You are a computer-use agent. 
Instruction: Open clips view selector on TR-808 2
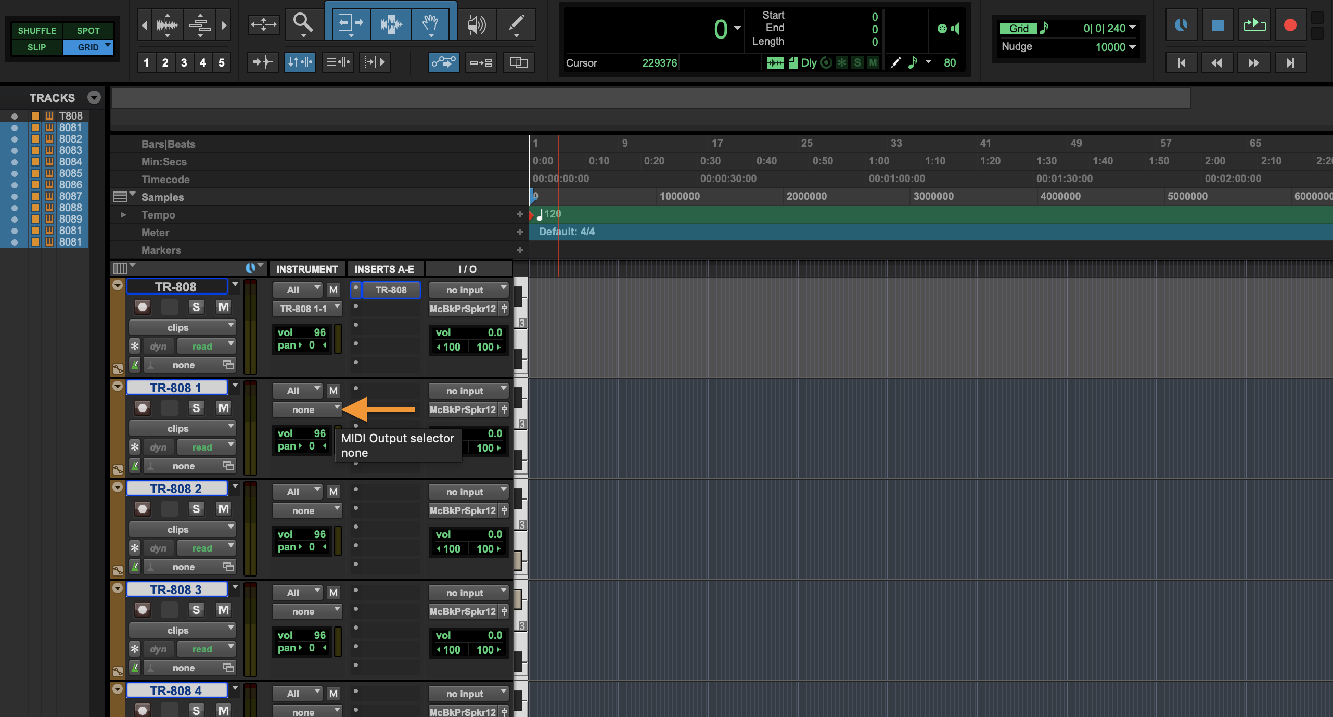pos(182,529)
